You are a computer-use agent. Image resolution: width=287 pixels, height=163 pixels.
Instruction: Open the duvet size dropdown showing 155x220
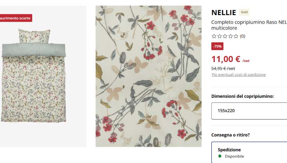pyautogui.click(x=249, y=111)
